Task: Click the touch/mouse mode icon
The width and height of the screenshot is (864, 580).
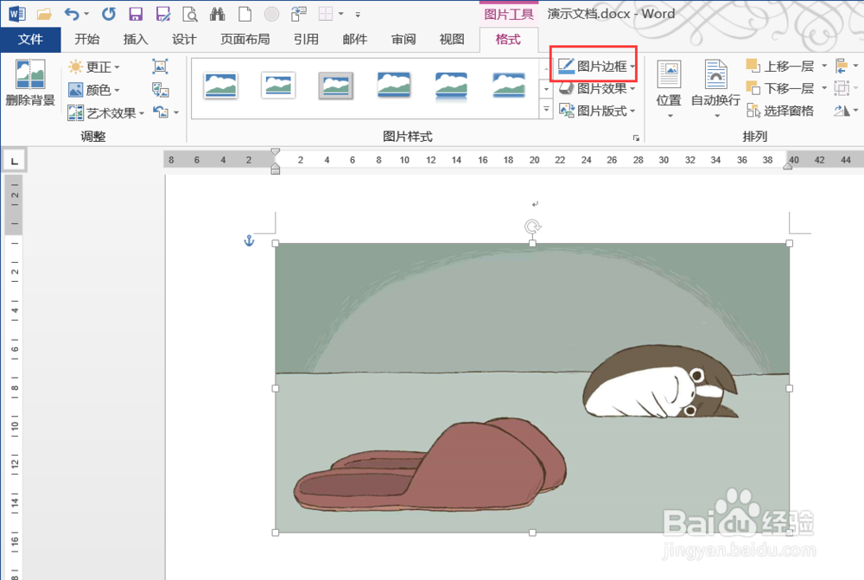Action: (x=299, y=14)
